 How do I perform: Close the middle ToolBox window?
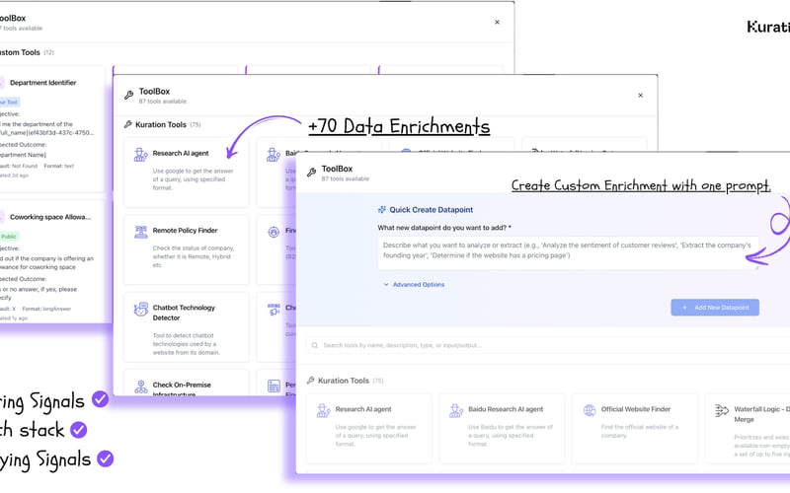[x=640, y=95]
